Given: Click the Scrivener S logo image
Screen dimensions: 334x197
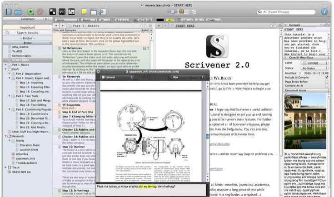Looking at the screenshot, I should (x=217, y=46).
